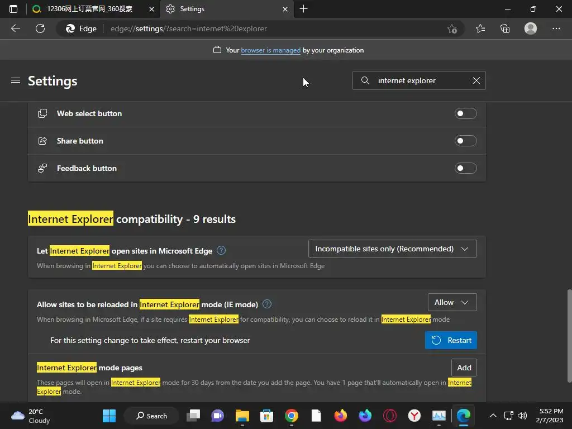The height and width of the screenshot is (429, 572).
Task: Open the Settings hamburger menu
Action: coord(15,80)
